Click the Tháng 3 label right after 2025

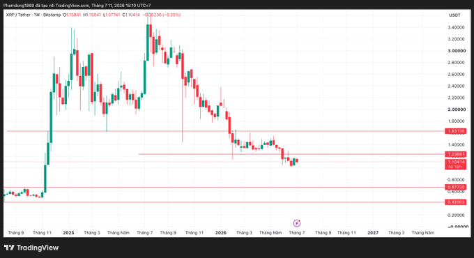(x=92, y=233)
